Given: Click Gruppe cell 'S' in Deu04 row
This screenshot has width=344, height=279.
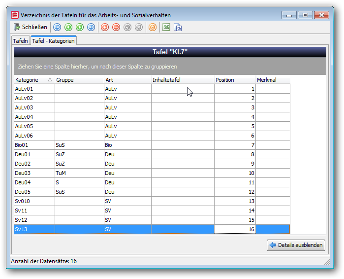Looking at the screenshot, I should point(79,182).
